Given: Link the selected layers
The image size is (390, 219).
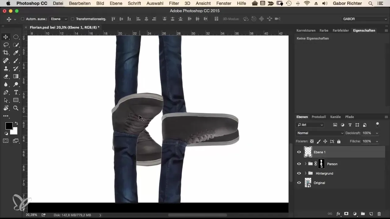Looking at the screenshot, I should [x=330, y=214].
